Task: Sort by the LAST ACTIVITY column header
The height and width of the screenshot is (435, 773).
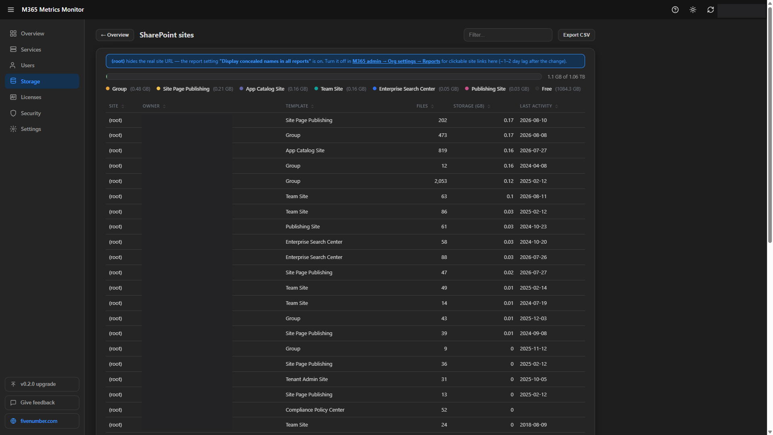Action: tap(539, 106)
